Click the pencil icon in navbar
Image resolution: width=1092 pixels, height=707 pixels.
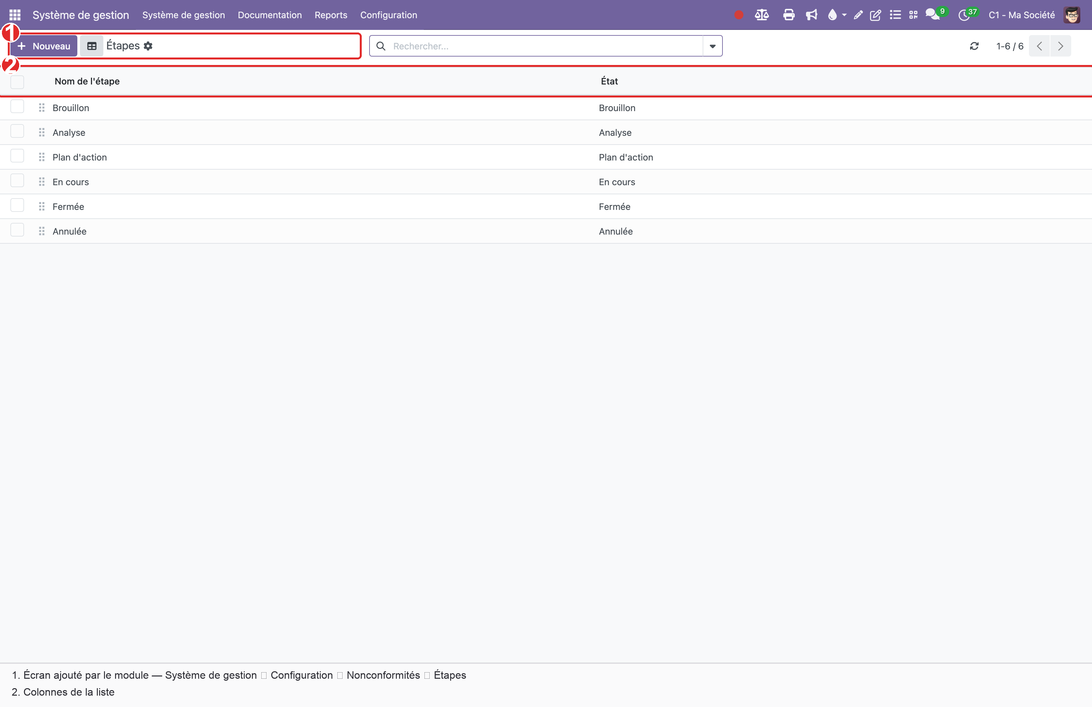tap(858, 15)
